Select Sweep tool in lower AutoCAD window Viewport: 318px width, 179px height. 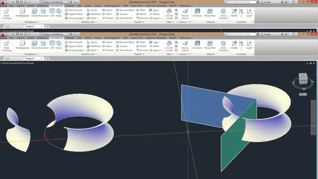[x=59, y=45]
